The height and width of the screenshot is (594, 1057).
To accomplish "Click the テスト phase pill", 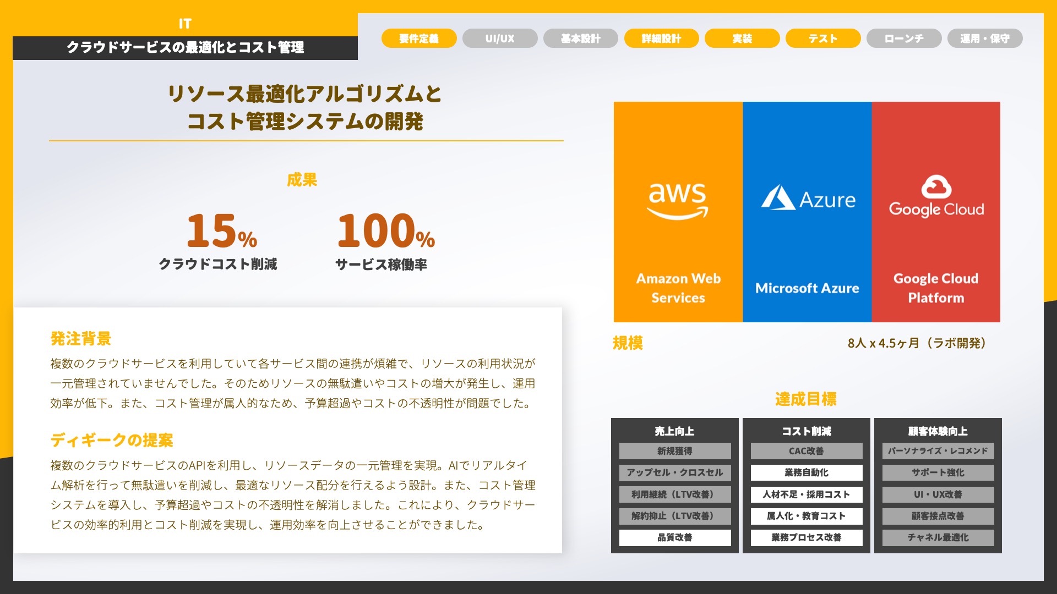I will pos(823,38).
